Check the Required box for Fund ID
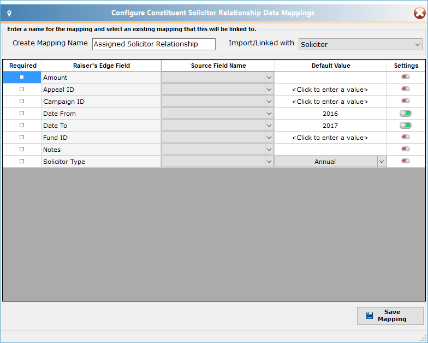 (22, 138)
